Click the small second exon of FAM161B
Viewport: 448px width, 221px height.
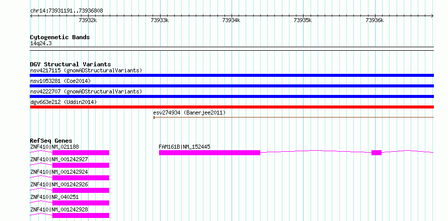(377, 153)
